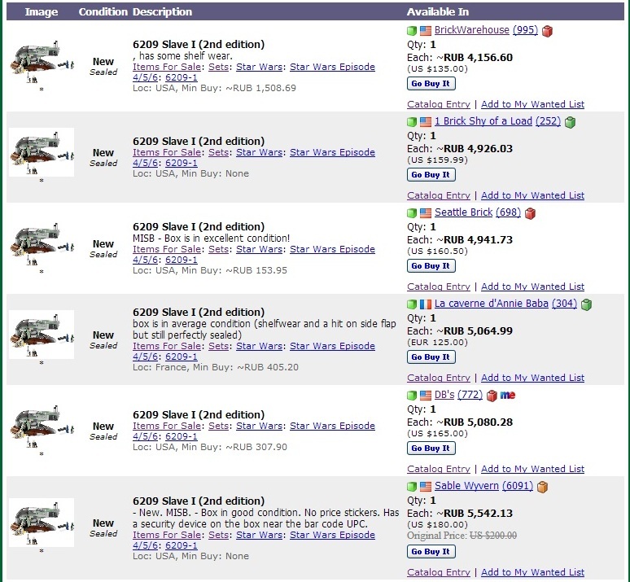This screenshot has width=630, height=582.
Task: Click Go Buy It for Sable Wyvern listing
Action: 431,552
